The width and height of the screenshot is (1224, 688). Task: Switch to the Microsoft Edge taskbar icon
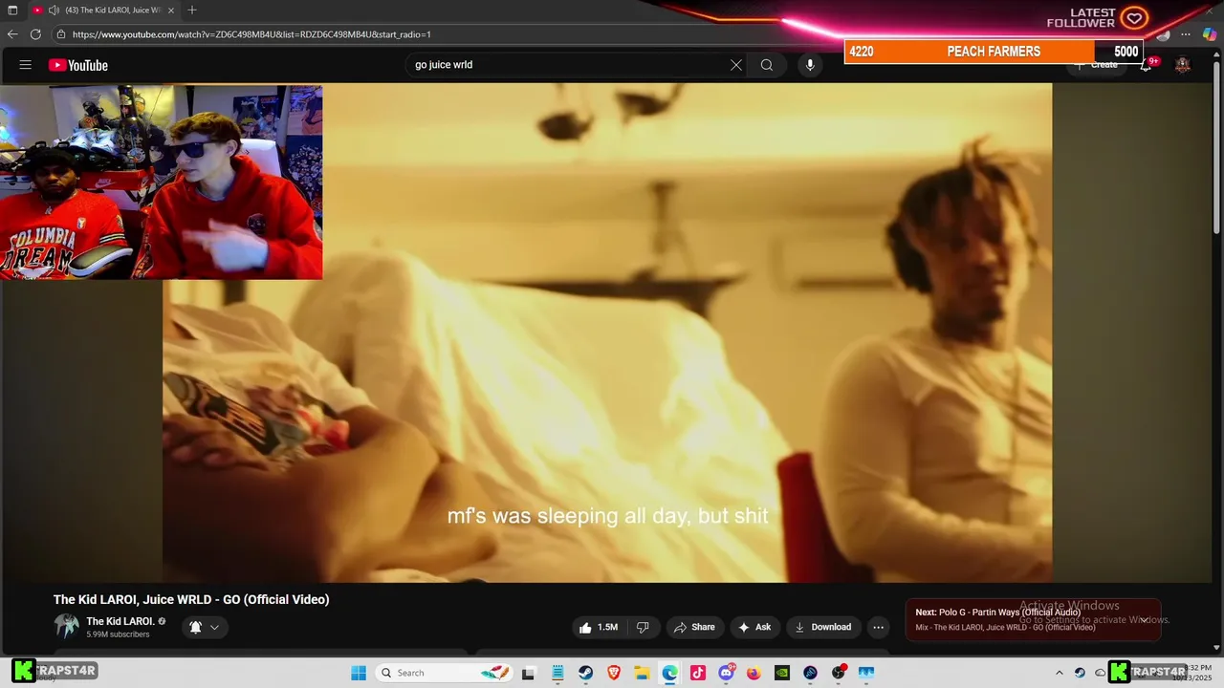(x=669, y=673)
